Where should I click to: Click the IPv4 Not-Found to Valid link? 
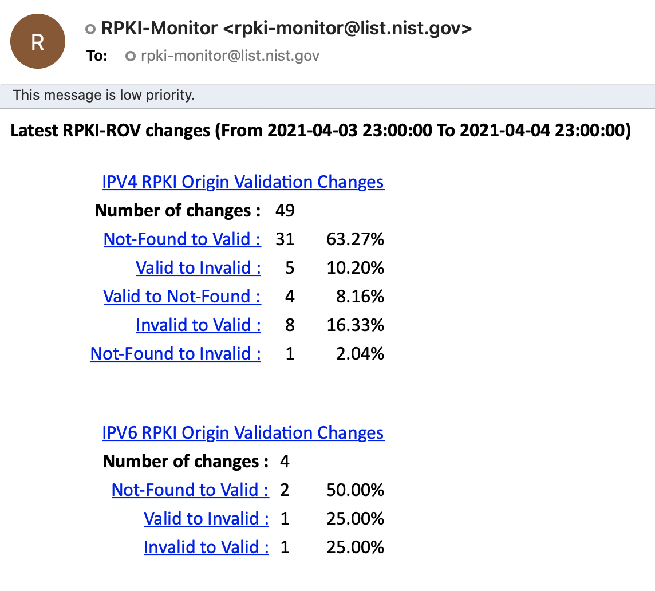[x=181, y=239]
